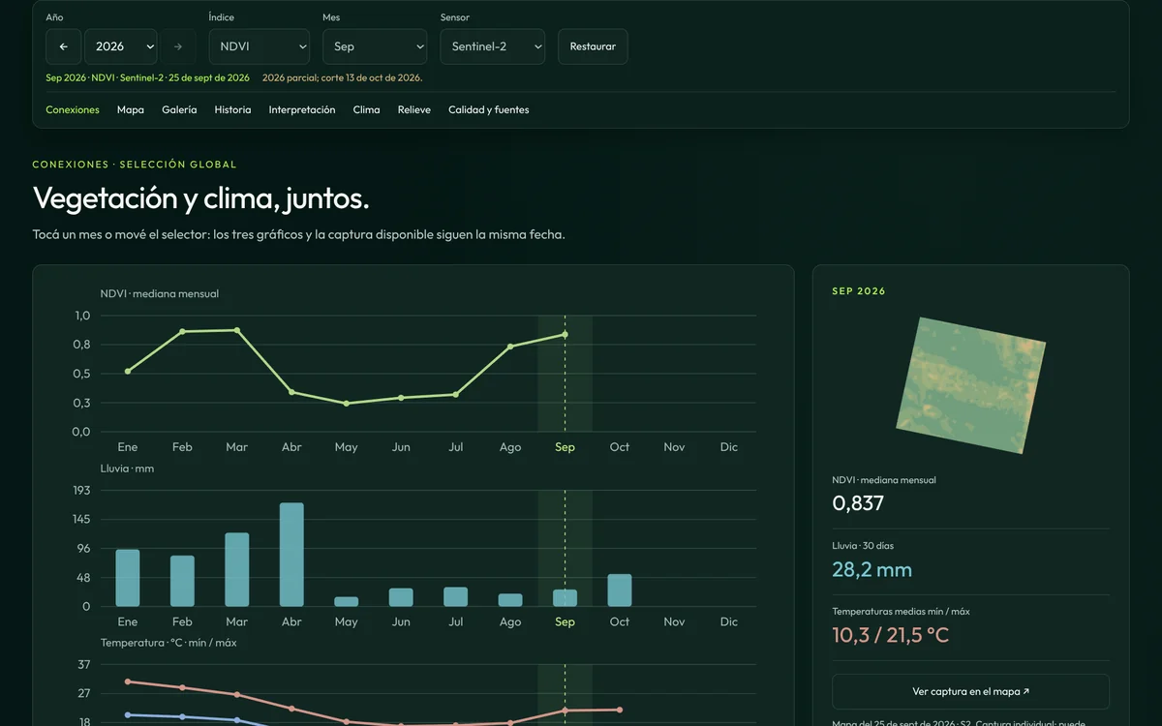Click the April rainfall bar
This screenshot has width=1162, height=726.
[291, 555]
